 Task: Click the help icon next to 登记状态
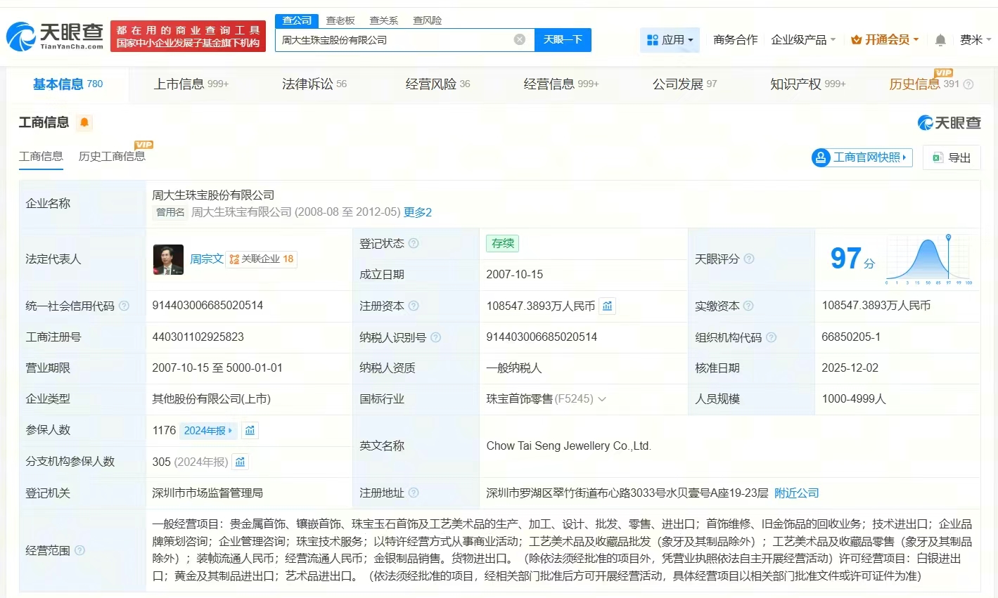coord(414,244)
